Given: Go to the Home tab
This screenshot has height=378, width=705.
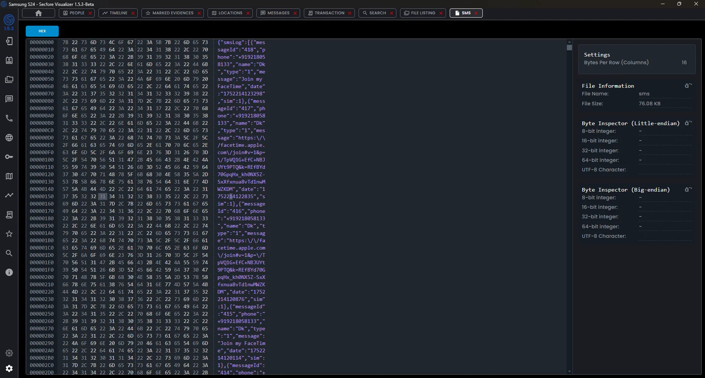Looking at the screenshot, I should coord(39,13).
